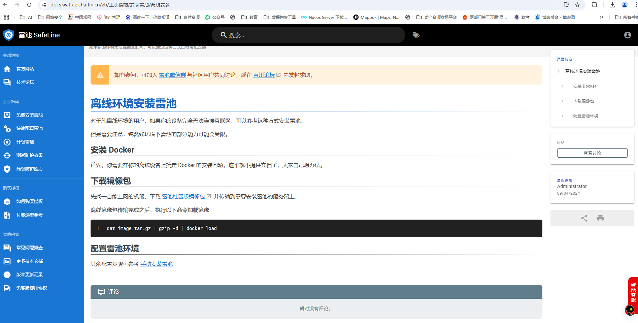Open 快速配置雷池 sidebar menu item

click(42, 129)
